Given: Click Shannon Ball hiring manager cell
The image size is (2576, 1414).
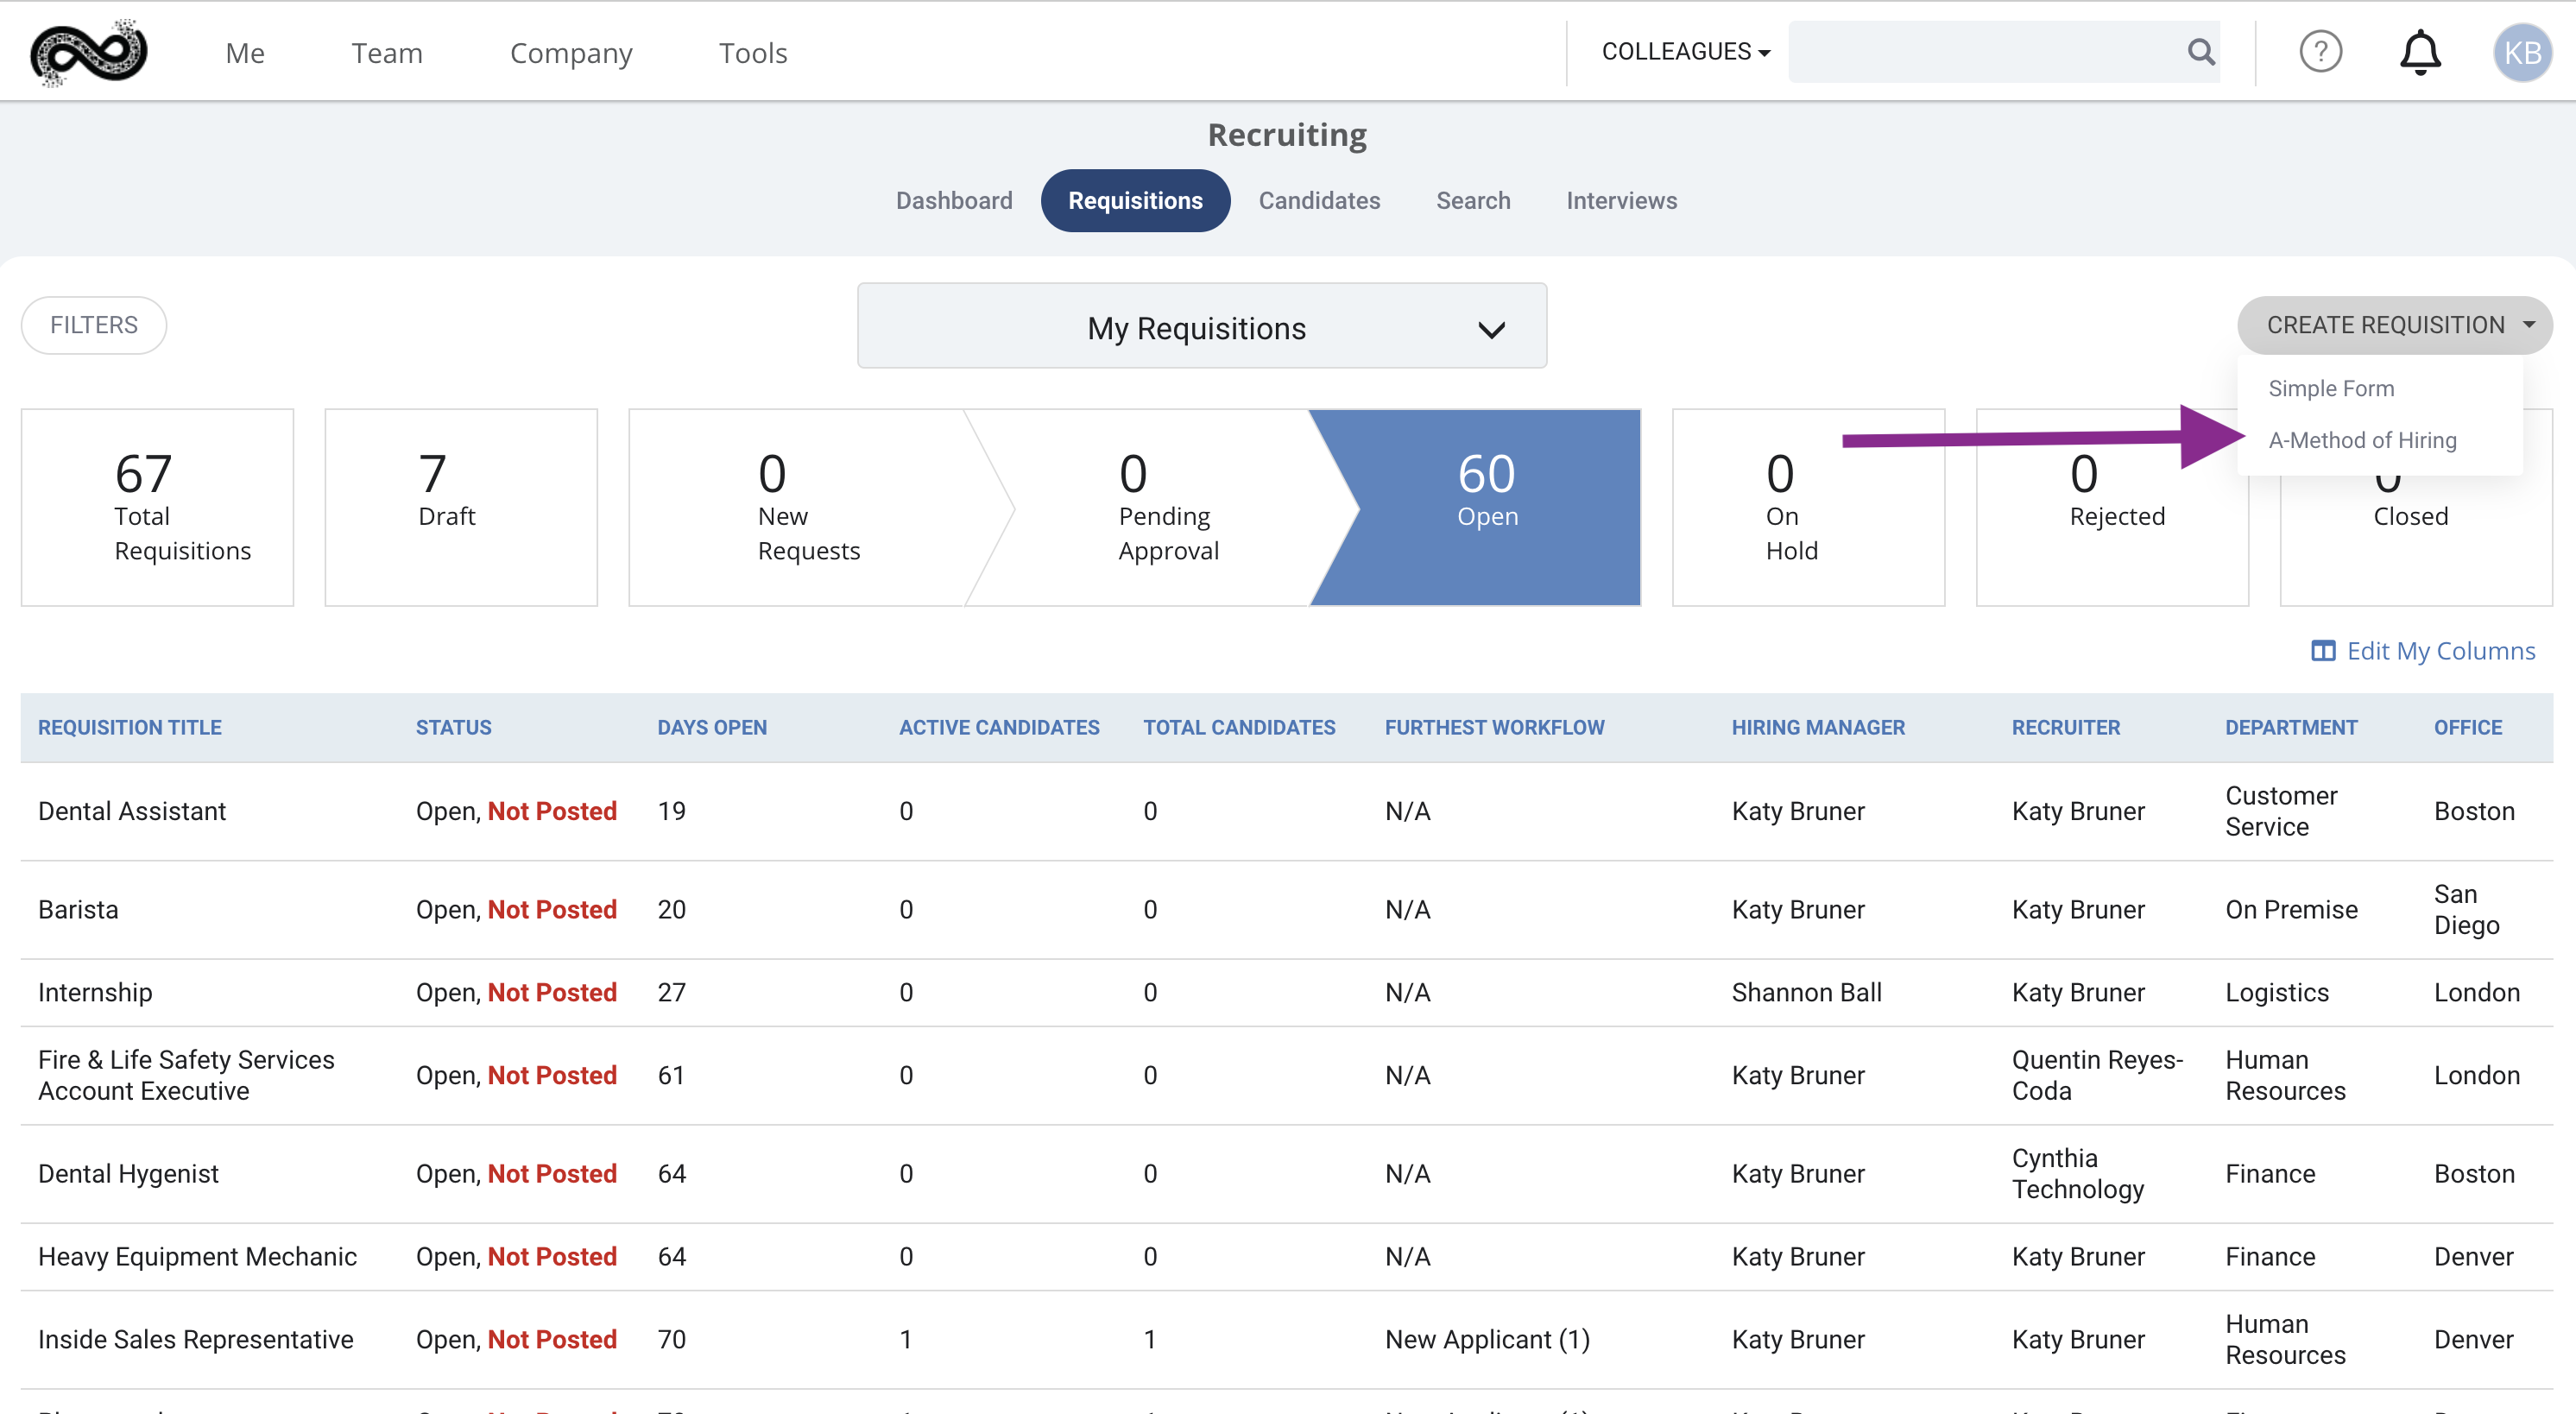Looking at the screenshot, I should [1806, 992].
